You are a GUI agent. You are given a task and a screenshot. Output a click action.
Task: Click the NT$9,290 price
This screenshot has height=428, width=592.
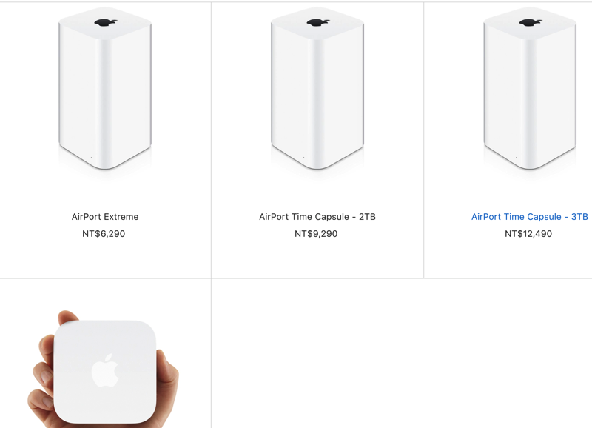pyautogui.click(x=316, y=234)
